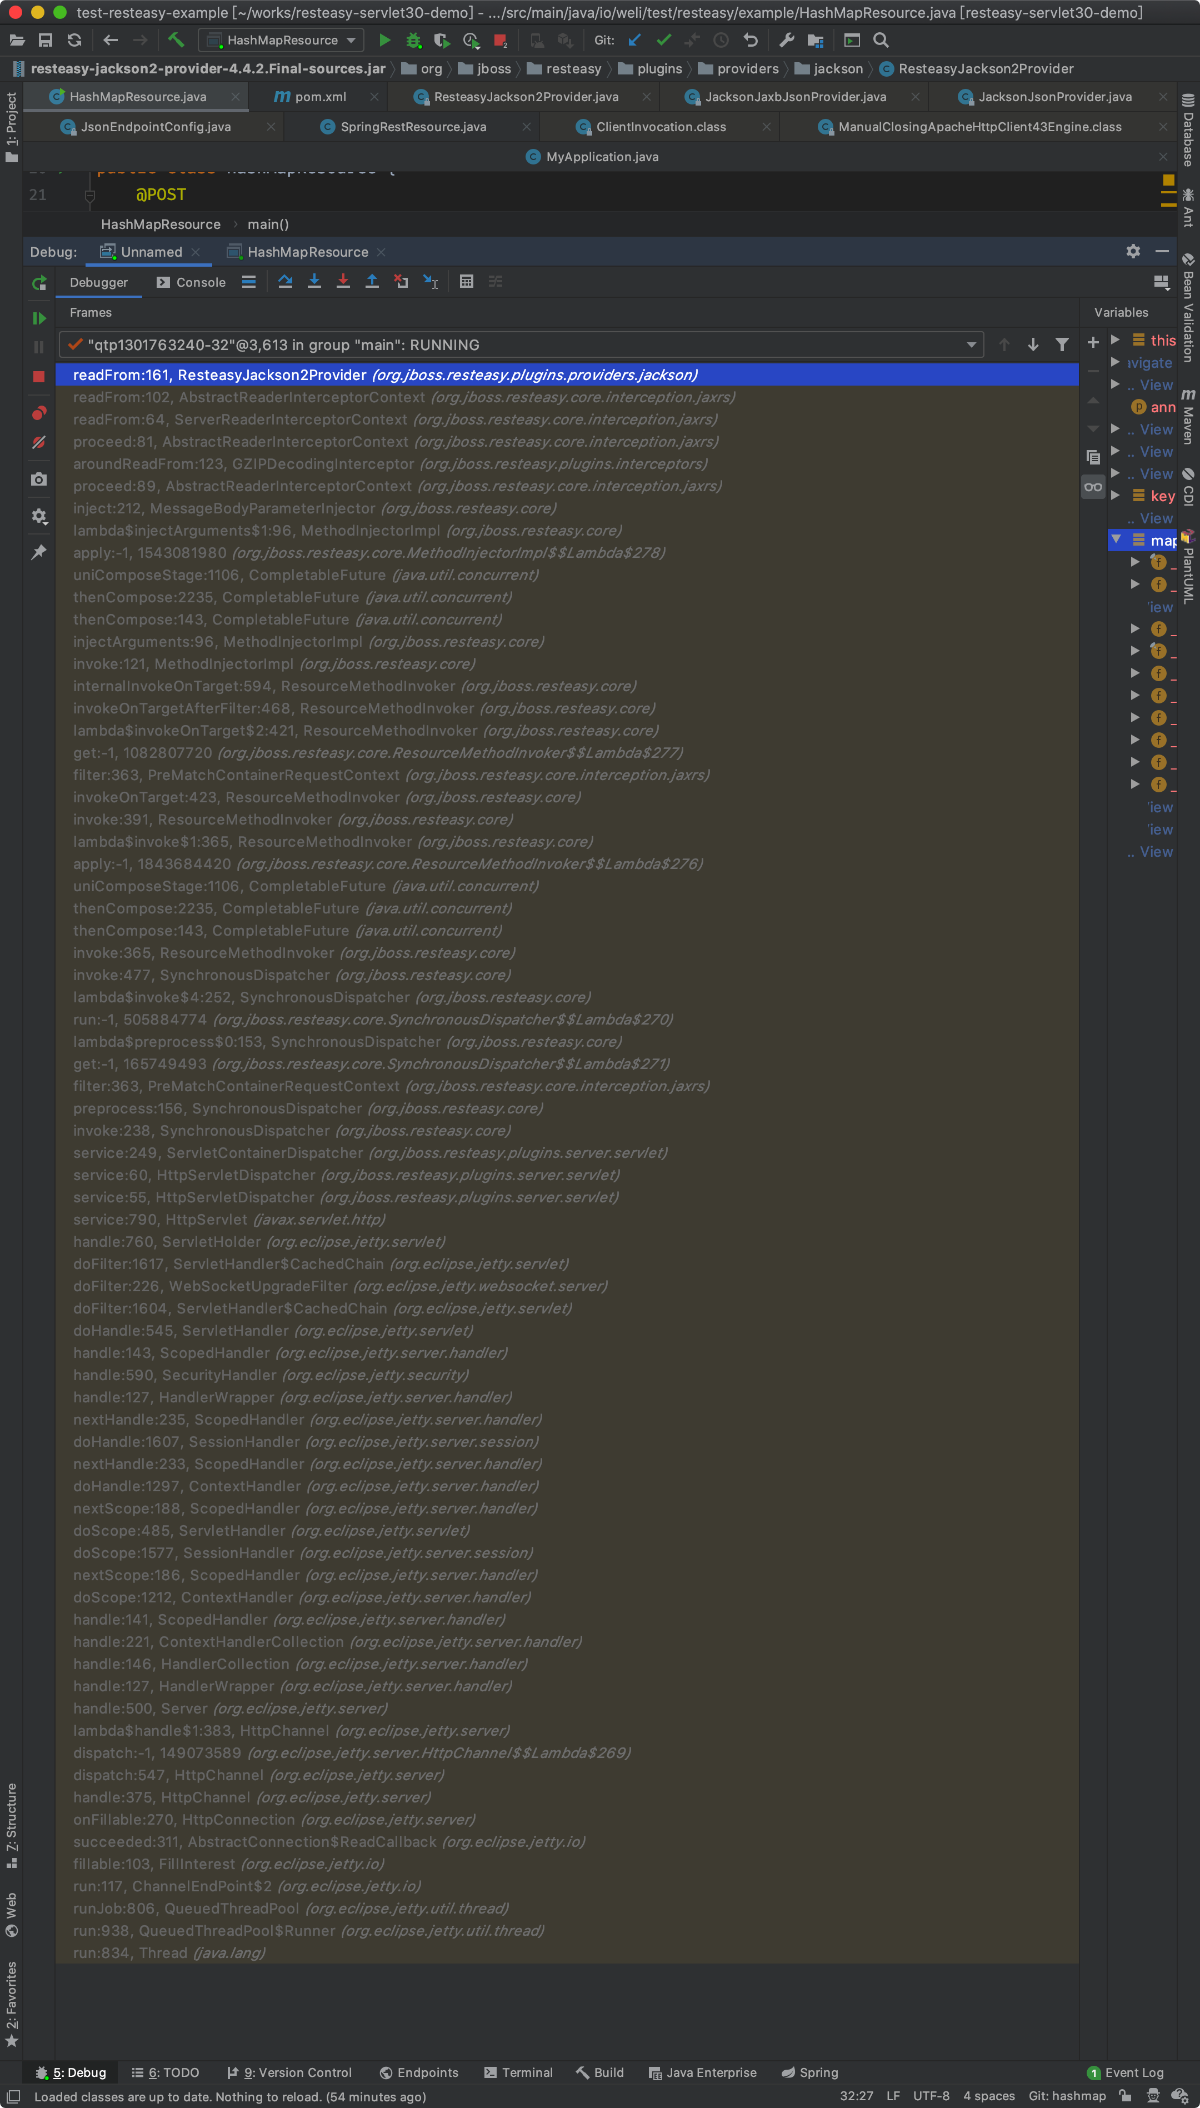This screenshot has width=1200, height=2108.
Task: Click the Force Step Into red arrow
Action: [x=343, y=282]
